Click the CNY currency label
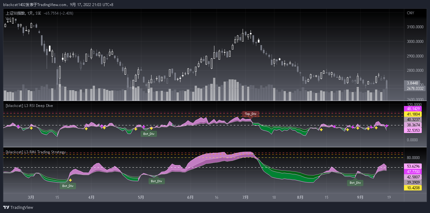Screen dimensions: 430x213 tap(411, 13)
